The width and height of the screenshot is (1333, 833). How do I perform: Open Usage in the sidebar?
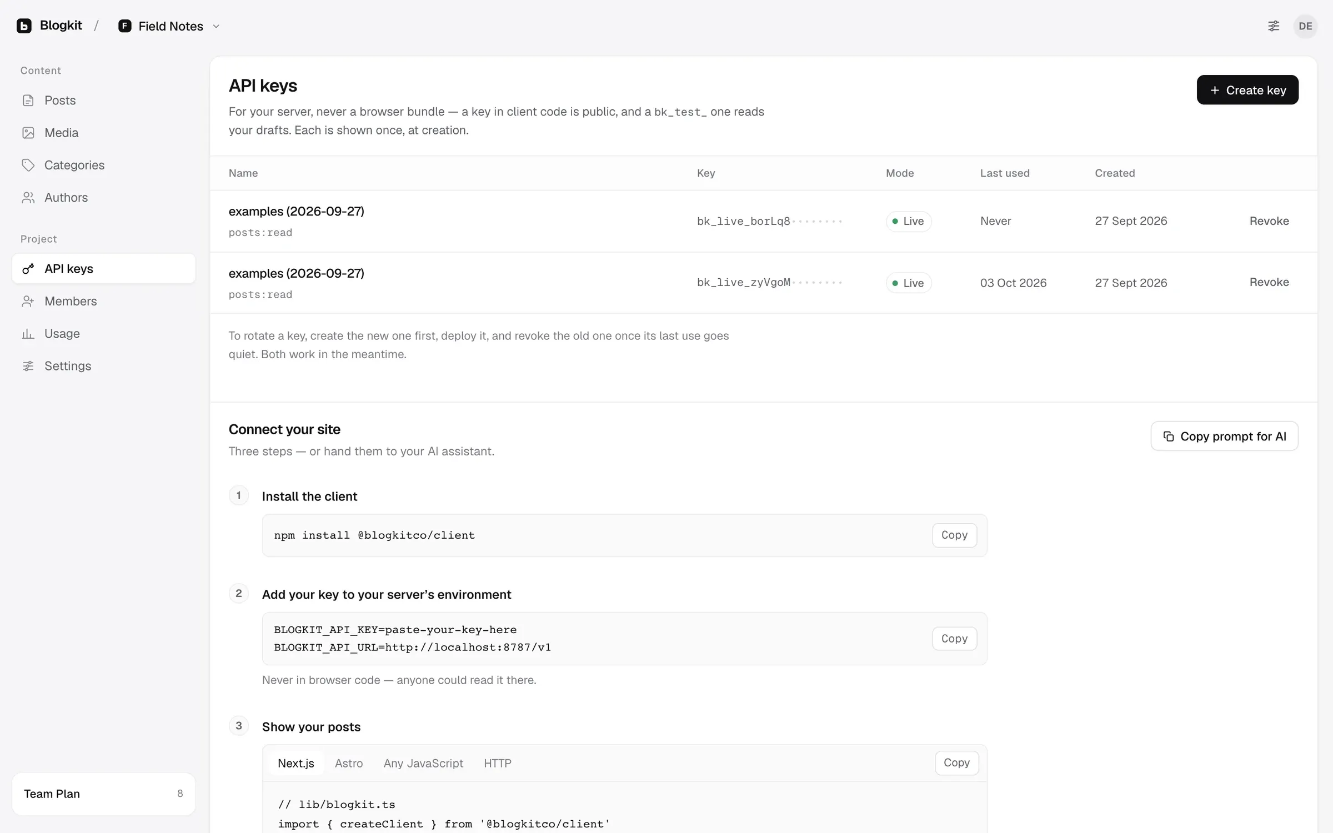pos(104,334)
